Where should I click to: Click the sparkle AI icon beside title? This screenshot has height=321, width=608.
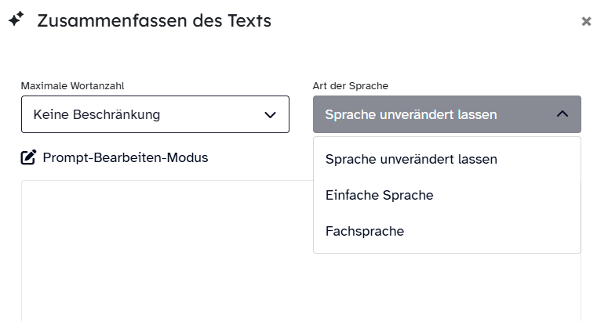pyautogui.click(x=16, y=20)
